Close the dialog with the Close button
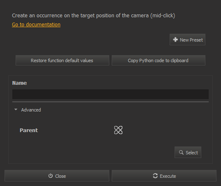Viewport: 221px width, 186px height. click(x=57, y=176)
